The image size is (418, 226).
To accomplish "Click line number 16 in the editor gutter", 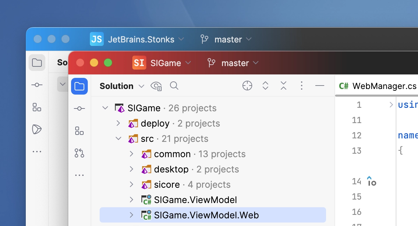I will click(x=357, y=212).
